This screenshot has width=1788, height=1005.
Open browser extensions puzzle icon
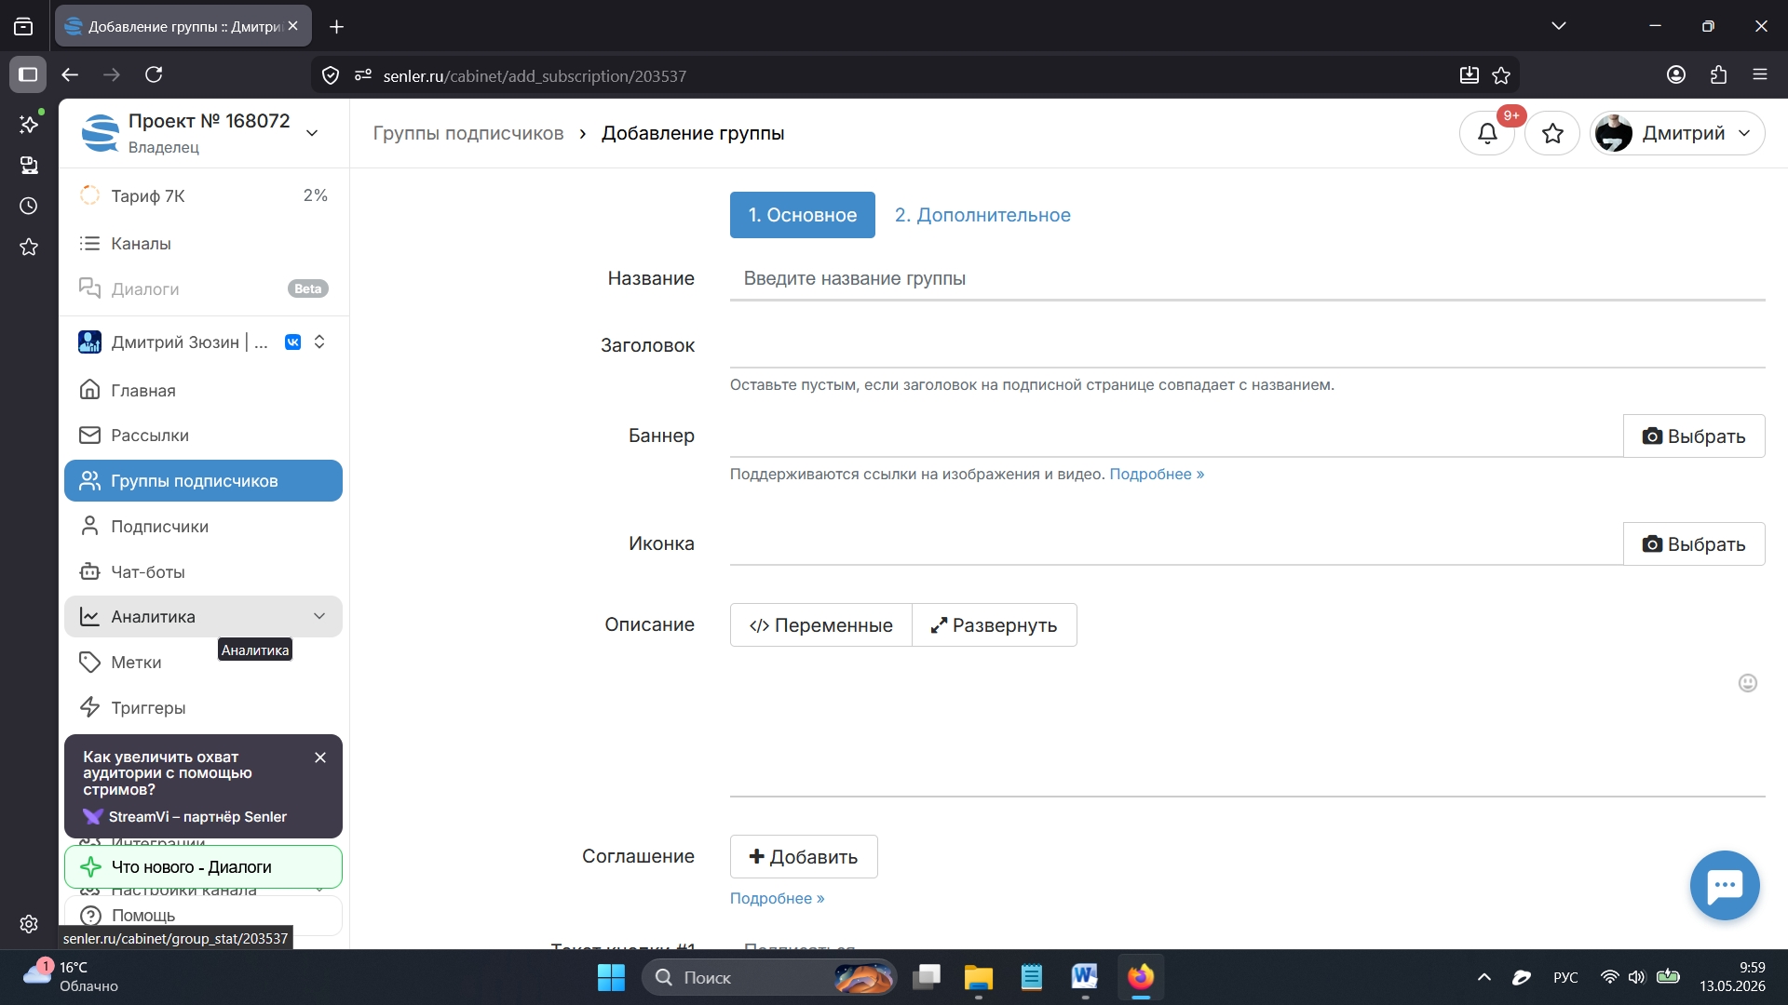click(1718, 74)
